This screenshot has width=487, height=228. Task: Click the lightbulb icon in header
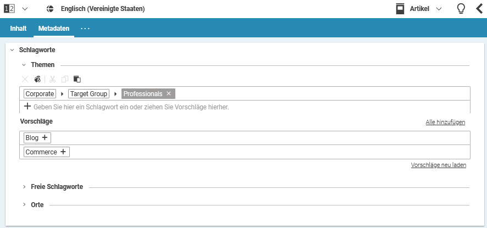click(461, 9)
